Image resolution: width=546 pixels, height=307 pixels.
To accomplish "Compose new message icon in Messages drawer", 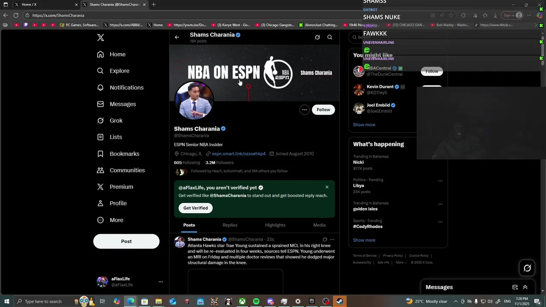I will click(x=515, y=287).
